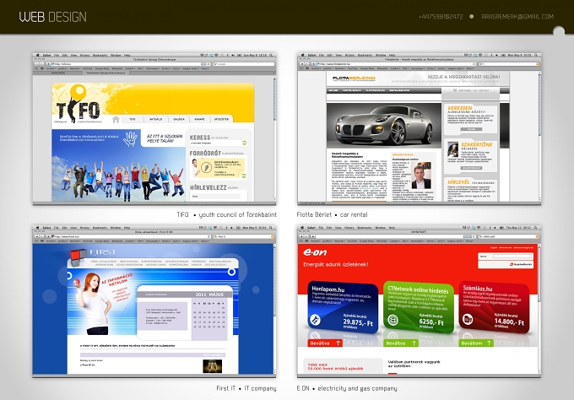
Task: Click the TIFO logo on the yellow header
Action: coord(78,105)
